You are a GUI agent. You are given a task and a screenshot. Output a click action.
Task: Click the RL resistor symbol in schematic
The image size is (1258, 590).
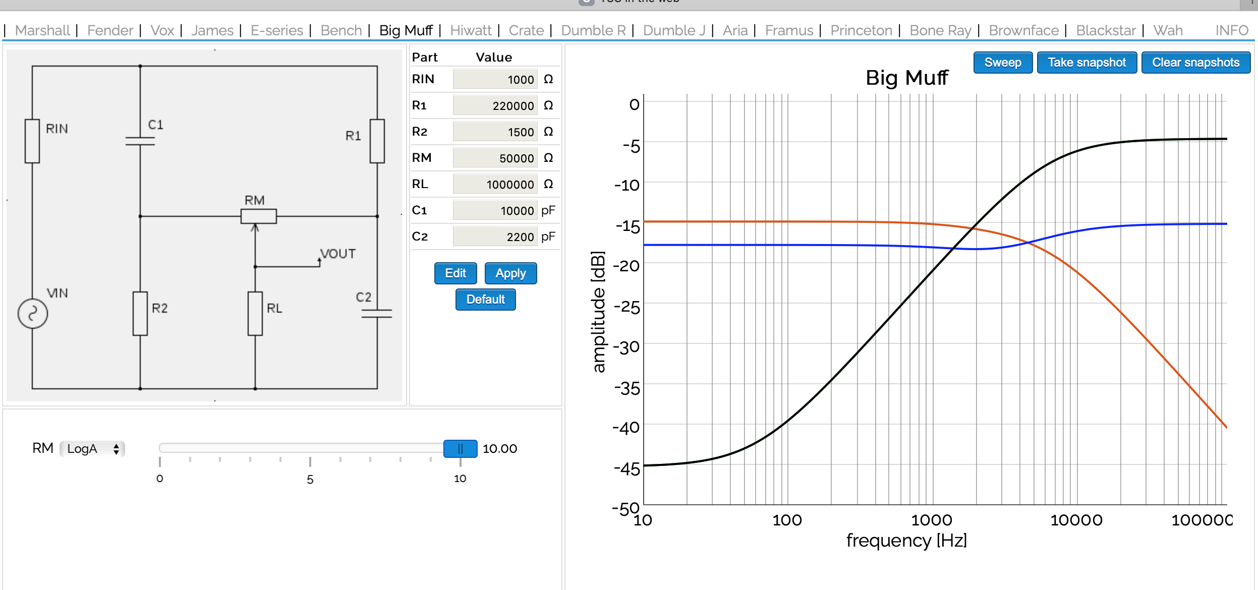coord(255,313)
